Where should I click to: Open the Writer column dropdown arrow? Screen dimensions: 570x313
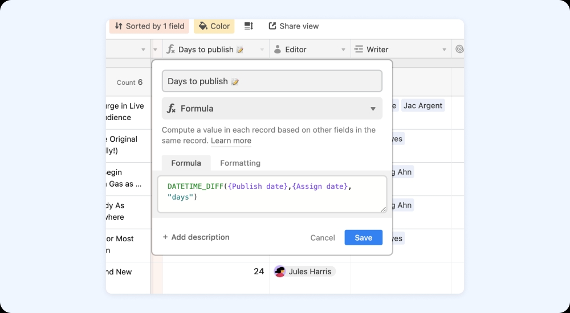pos(444,50)
